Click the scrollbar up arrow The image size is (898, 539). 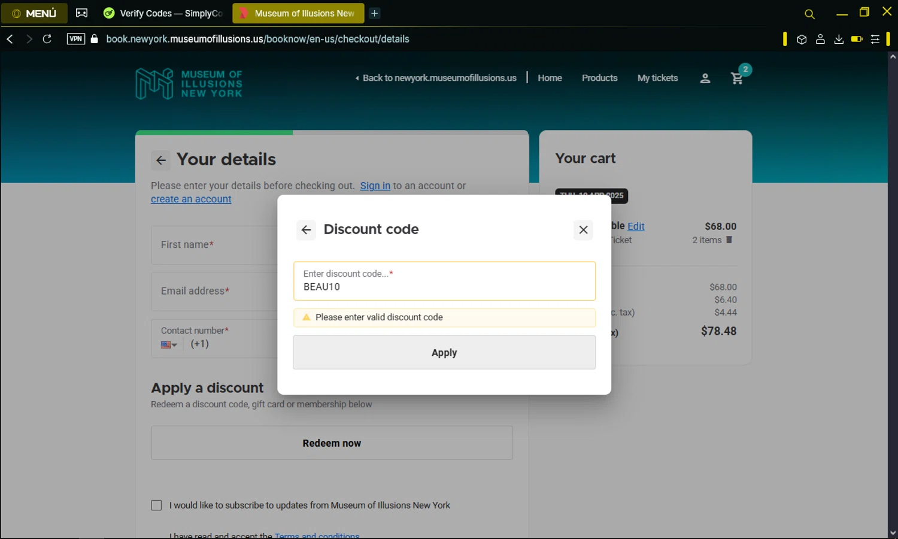pyautogui.click(x=893, y=57)
